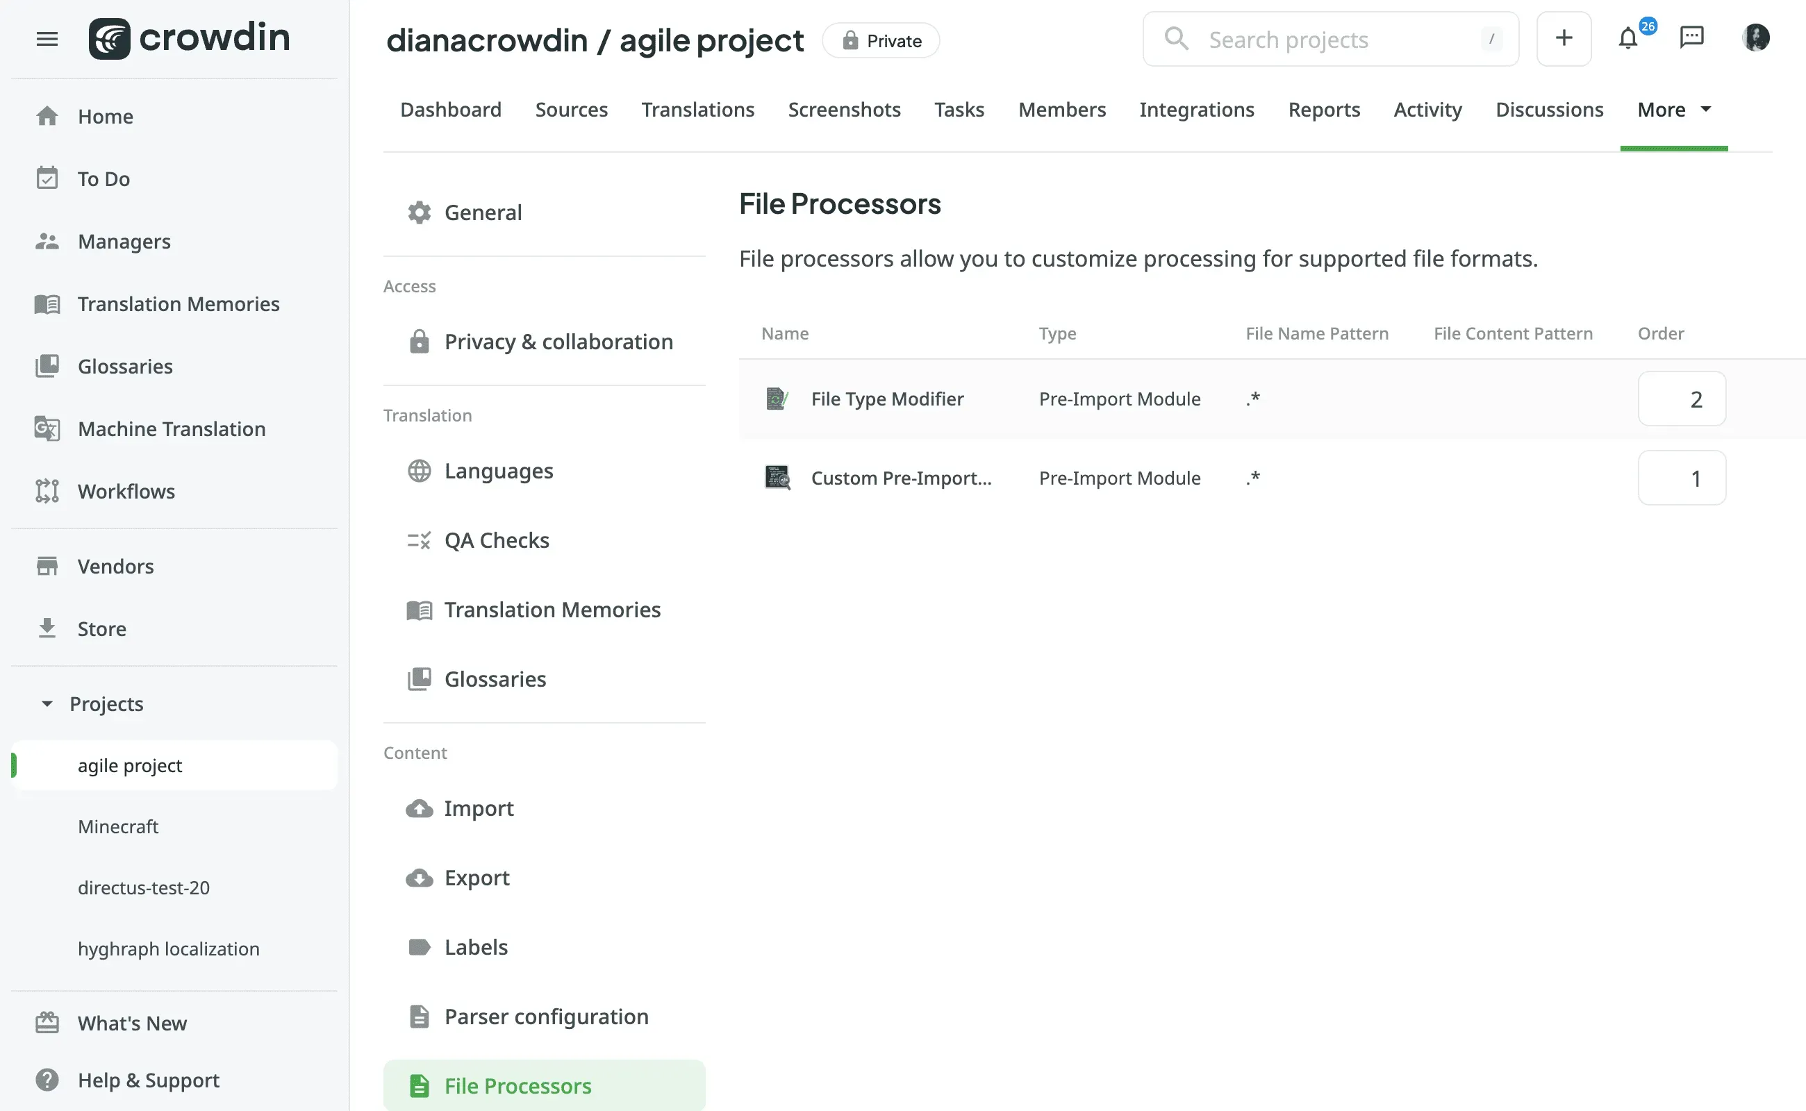The height and width of the screenshot is (1111, 1806).
Task: Switch to the Translations tab
Action: (697, 110)
